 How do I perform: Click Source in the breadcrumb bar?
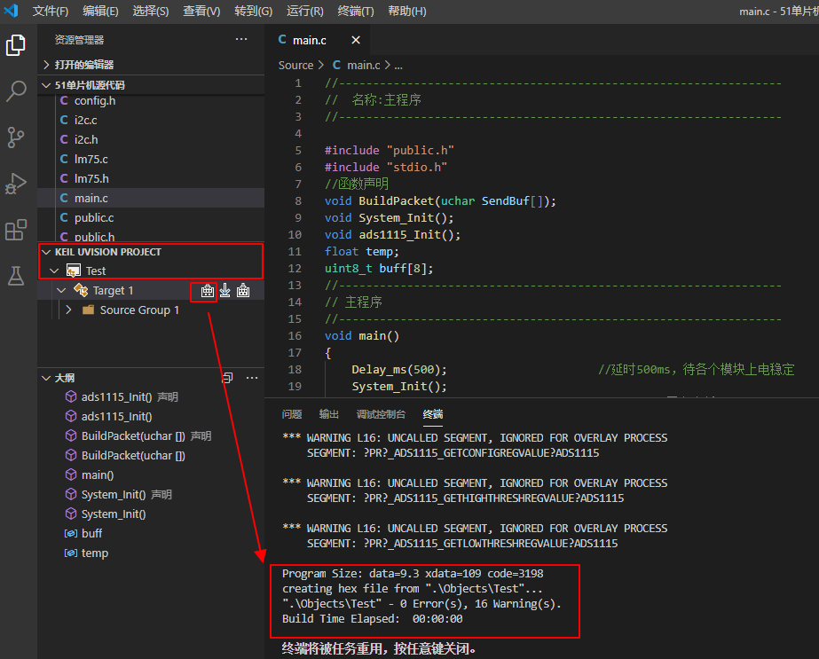click(x=295, y=64)
